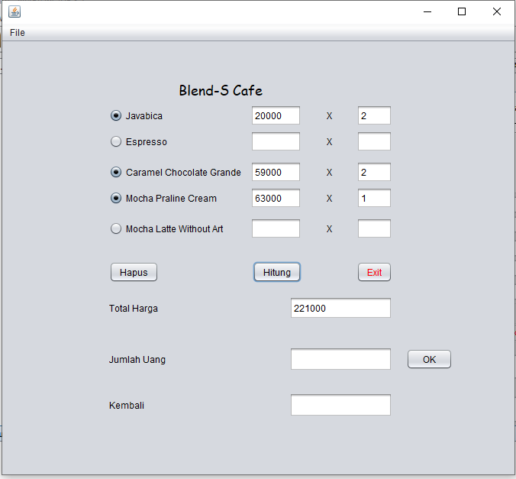The image size is (516, 479).
Task: Click the OK button beside Jumlah Uang
Action: point(429,359)
